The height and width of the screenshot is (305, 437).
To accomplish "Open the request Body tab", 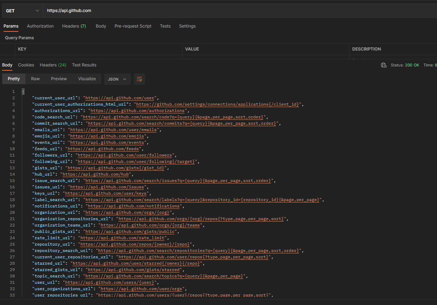I will point(101,26).
